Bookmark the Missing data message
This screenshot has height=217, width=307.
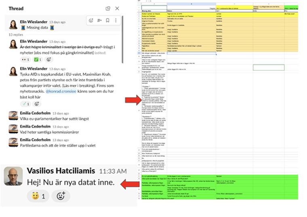click(x=107, y=20)
